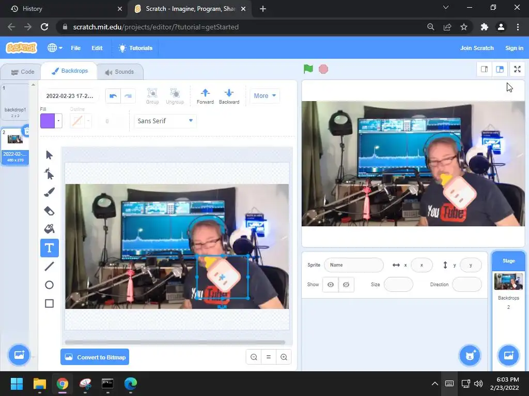Viewport: 529px width, 396px height.
Task: Select the Brush tool
Action: tap(49, 192)
